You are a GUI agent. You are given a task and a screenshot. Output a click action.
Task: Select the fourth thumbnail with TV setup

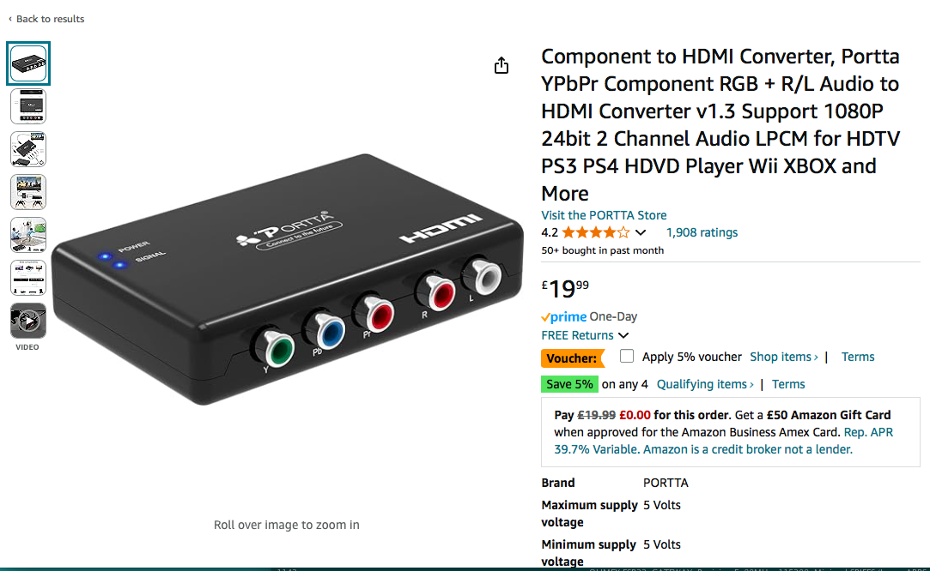point(27,192)
